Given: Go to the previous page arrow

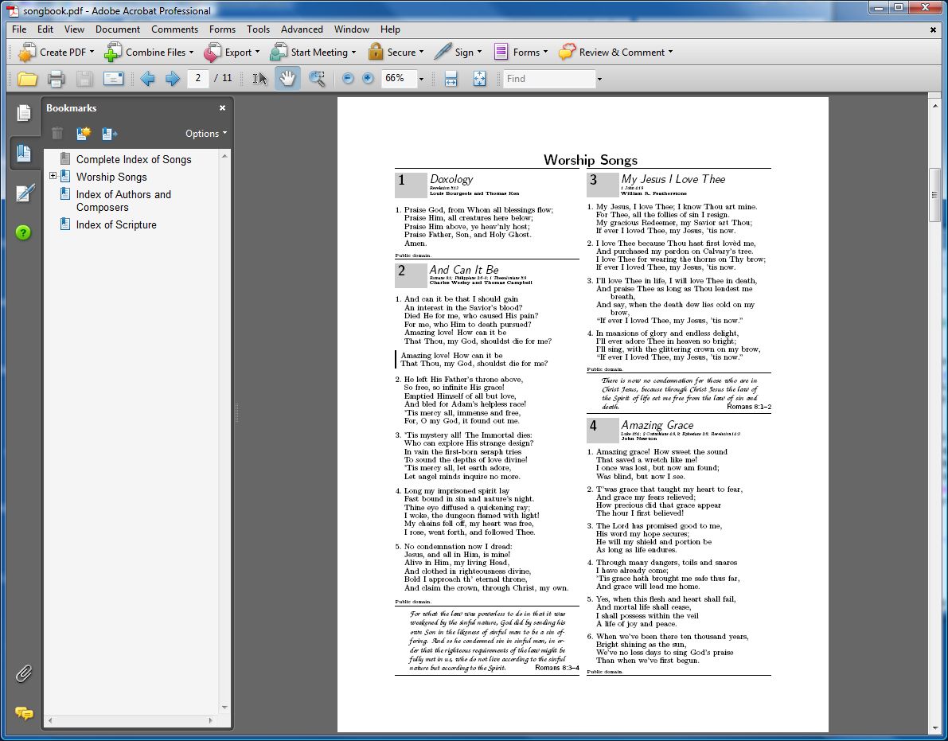Looking at the screenshot, I should [147, 79].
